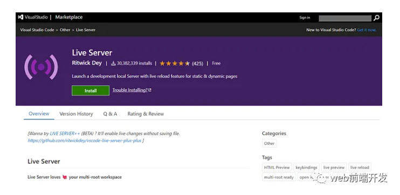Click the Other category tag
This screenshot has height=195, width=400.
click(269, 143)
